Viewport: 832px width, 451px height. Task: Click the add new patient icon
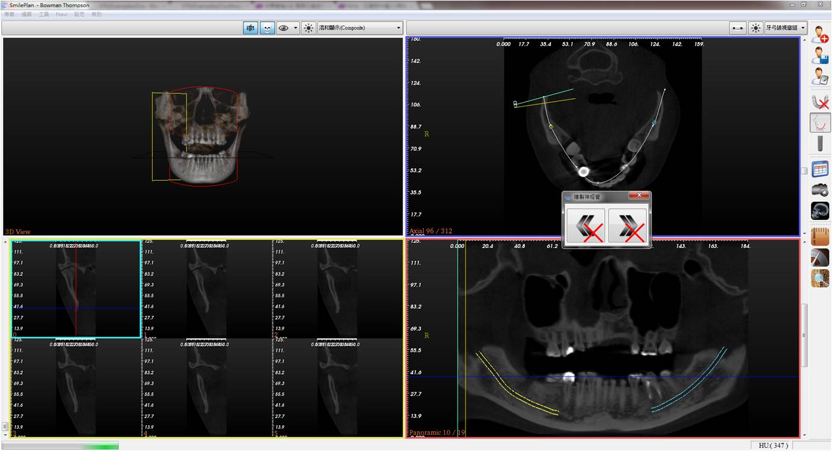pyautogui.click(x=820, y=34)
